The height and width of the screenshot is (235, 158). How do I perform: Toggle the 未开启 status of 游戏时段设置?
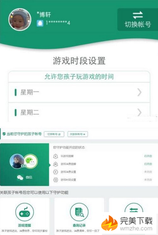148,180
